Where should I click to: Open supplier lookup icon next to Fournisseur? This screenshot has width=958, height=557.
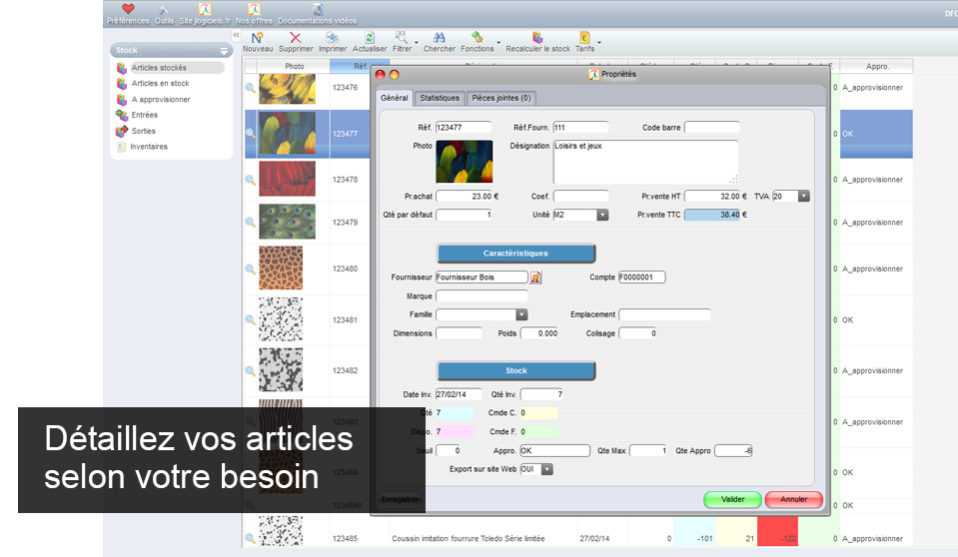(x=535, y=278)
